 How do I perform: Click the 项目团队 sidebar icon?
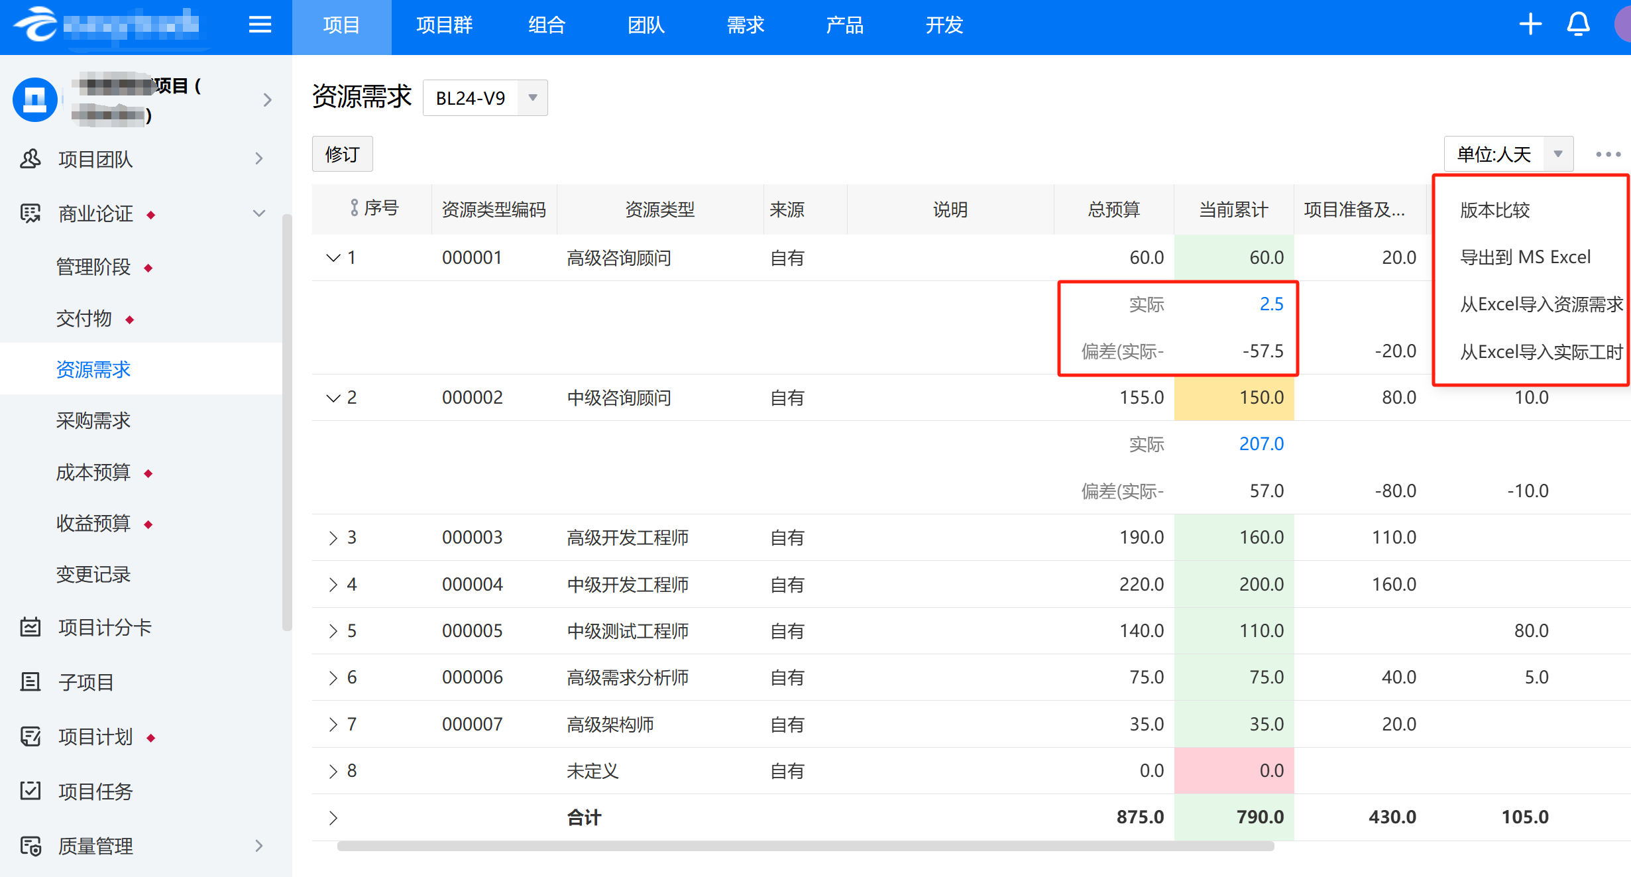pos(30,159)
